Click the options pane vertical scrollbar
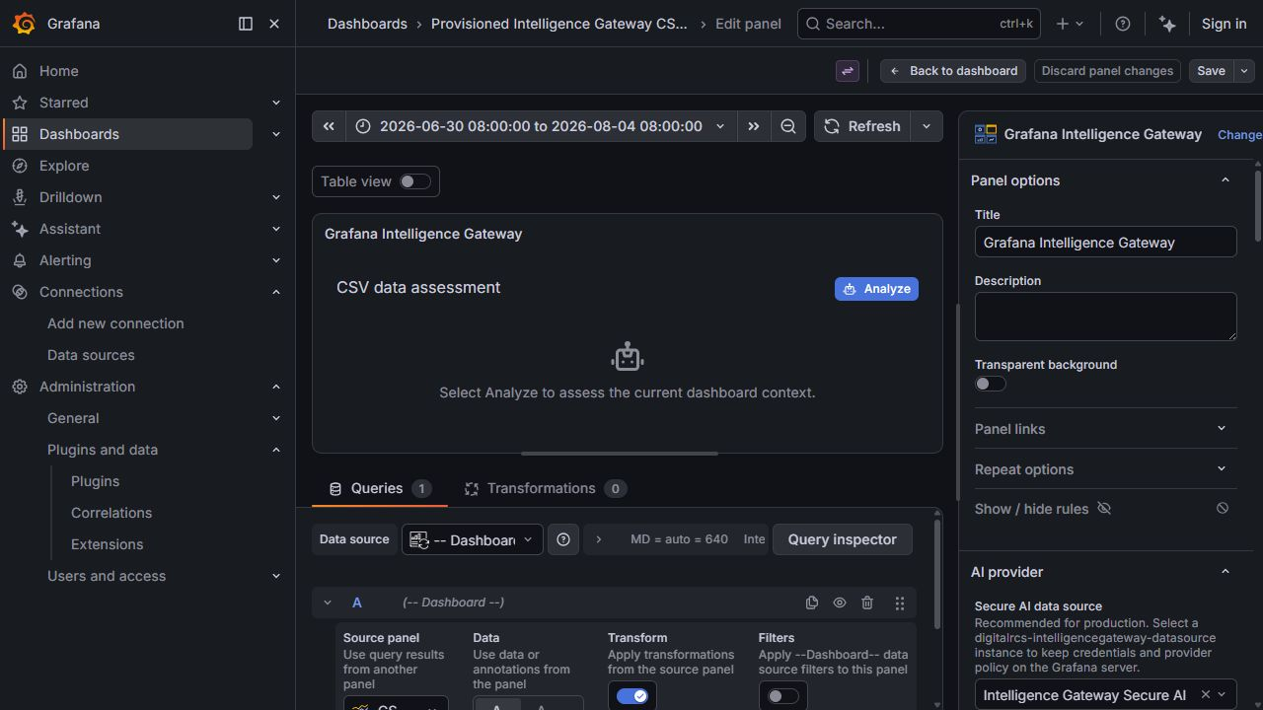 click(1257, 205)
